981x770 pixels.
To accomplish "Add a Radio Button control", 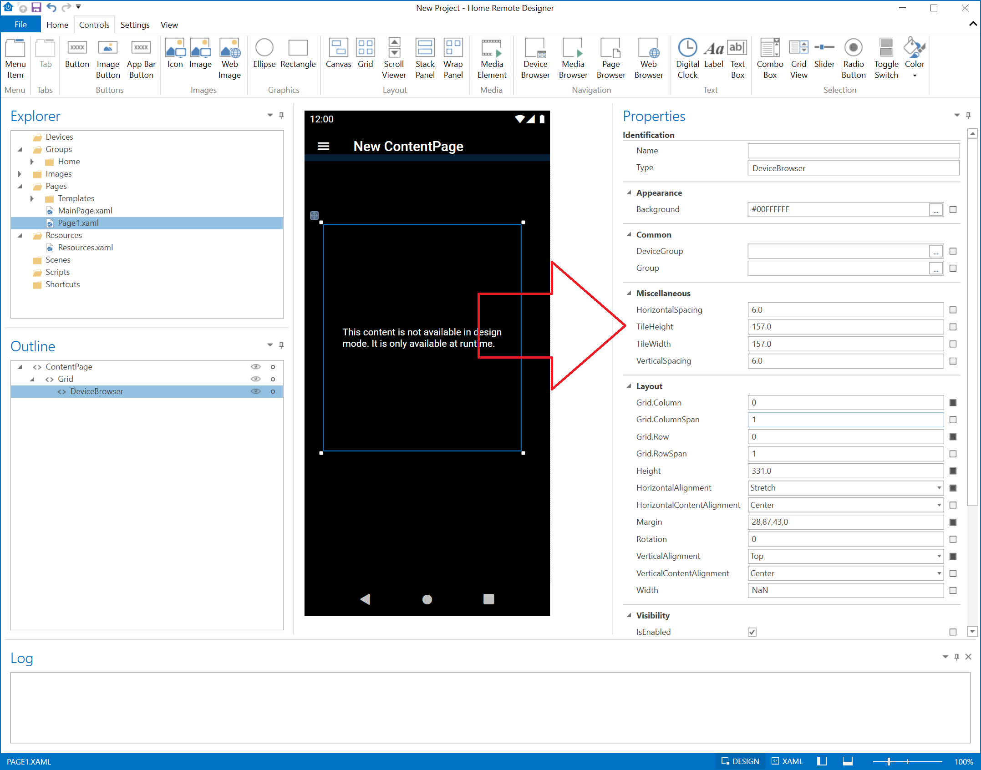I will pyautogui.click(x=853, y=59).
